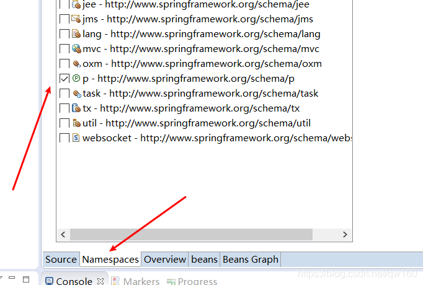Click the mvc globe namespace icon
Screen dimensions: 423x285
pyautogui.click(x=76, y=49)
